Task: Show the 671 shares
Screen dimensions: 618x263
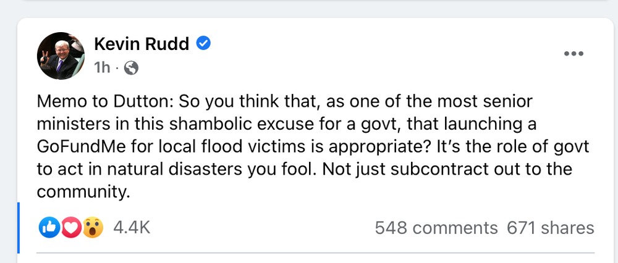Action: coord(550,228)
